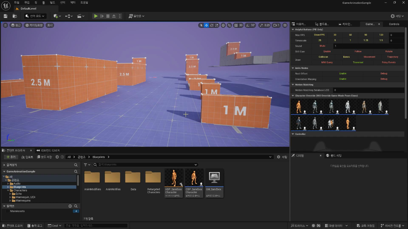Viewport: 408px width, 229px height.
Task: Switch to the Controls tab
Action: (394, 24)
